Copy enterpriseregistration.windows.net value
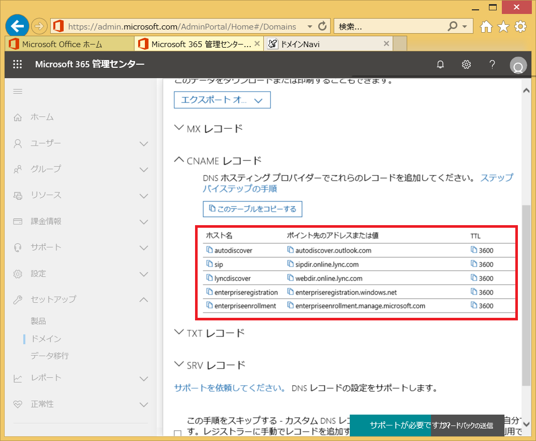Viewport: 536px width, 441px height. tap(290, 292)
